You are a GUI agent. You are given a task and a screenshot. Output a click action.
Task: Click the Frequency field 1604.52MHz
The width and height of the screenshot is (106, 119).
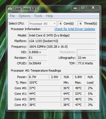pyautogui.click(x=62, y=47)
